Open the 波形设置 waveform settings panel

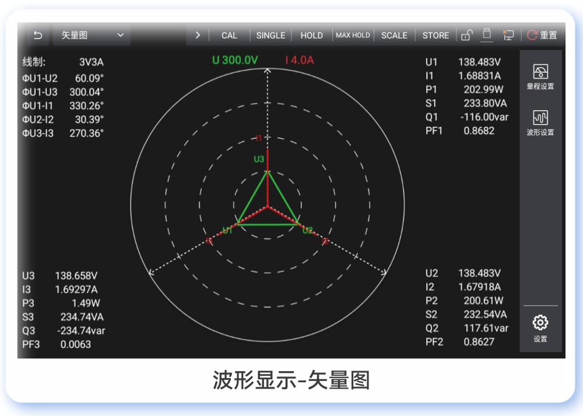click(x=540, y=122)
